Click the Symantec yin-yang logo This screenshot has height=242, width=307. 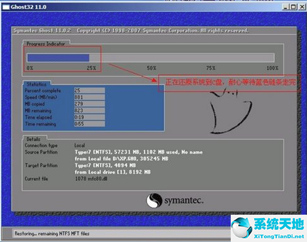point(154,201)
